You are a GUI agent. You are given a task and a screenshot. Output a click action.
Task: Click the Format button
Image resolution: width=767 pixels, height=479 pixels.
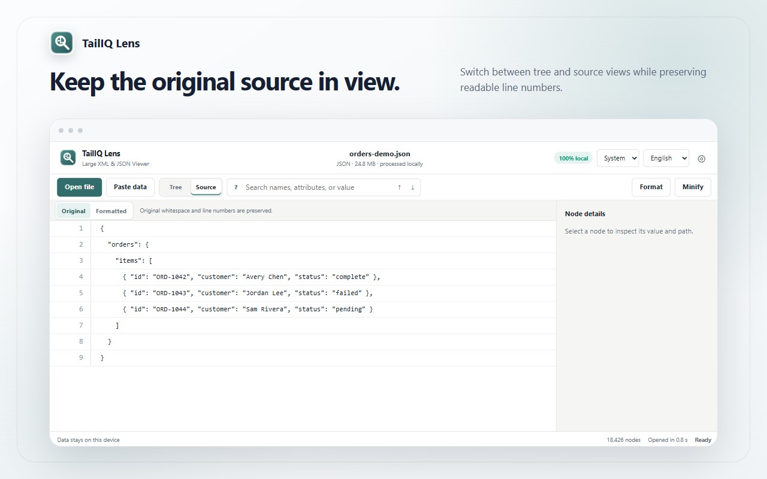click(x=651, y=187)
